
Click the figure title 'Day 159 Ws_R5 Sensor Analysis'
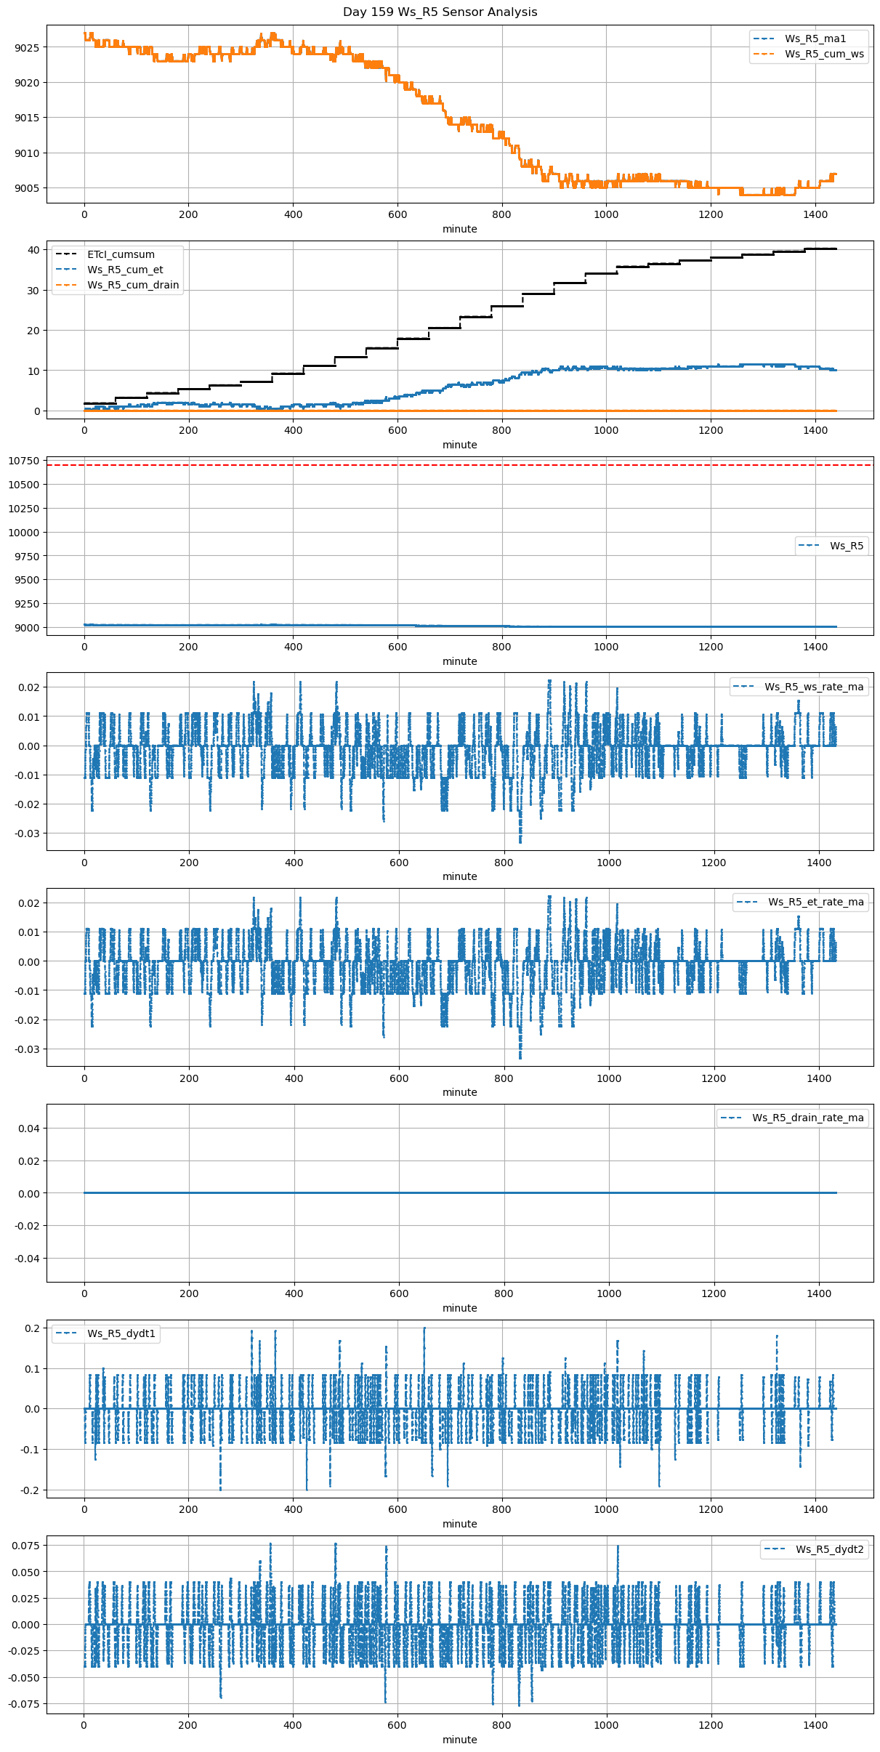(x=440, y=12)
